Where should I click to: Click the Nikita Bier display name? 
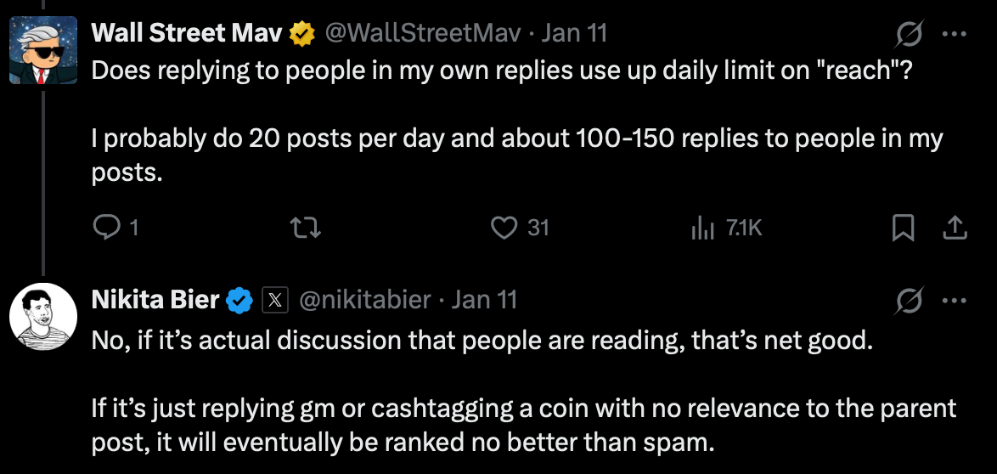155,300
